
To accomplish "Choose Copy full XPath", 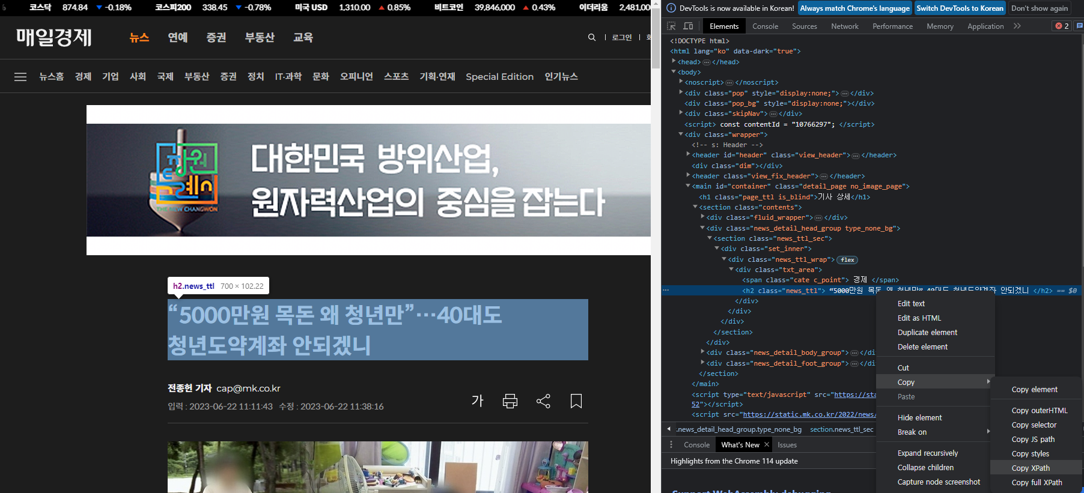I will (x=1036, y=483).
